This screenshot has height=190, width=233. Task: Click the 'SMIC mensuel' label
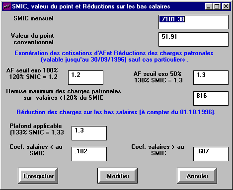[x=34, y=18]
